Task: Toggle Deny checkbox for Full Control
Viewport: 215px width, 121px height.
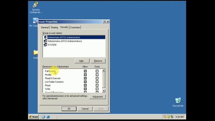Action: tap(97, 71)
